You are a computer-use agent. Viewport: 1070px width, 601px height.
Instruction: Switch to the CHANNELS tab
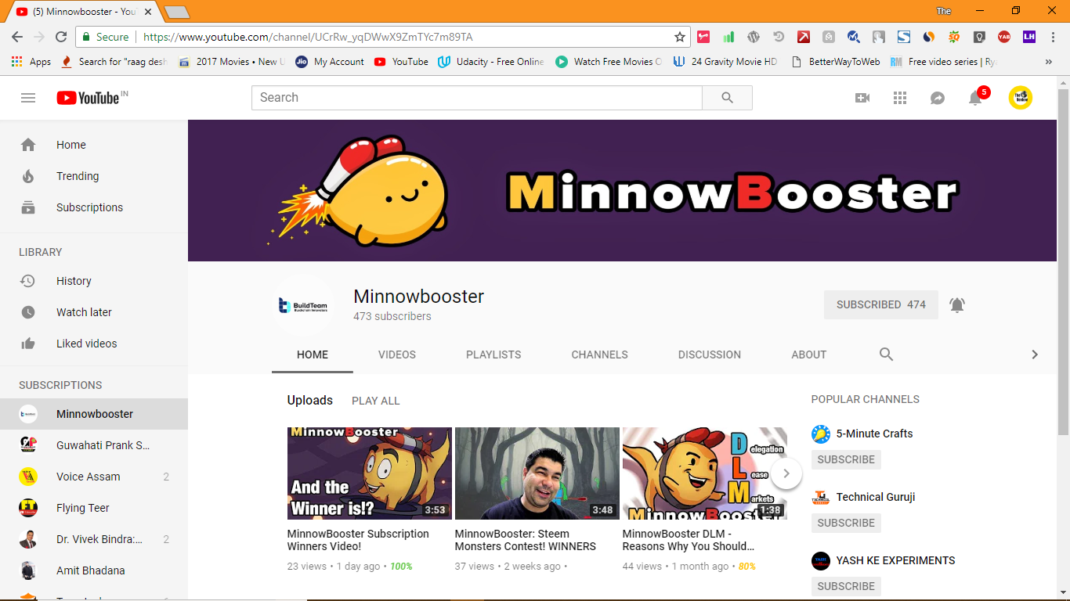pos(600,354)
